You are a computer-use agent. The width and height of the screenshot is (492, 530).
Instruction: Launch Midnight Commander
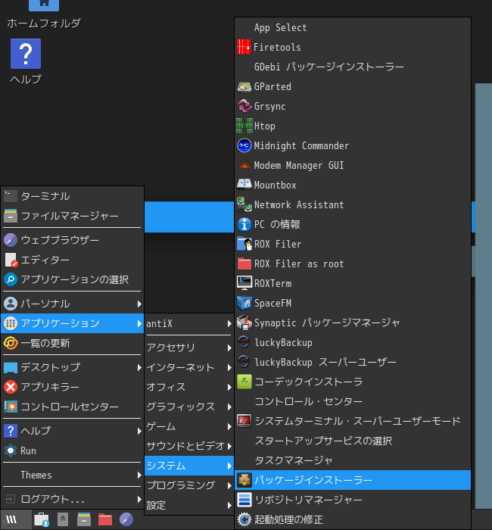pos(353,145)
